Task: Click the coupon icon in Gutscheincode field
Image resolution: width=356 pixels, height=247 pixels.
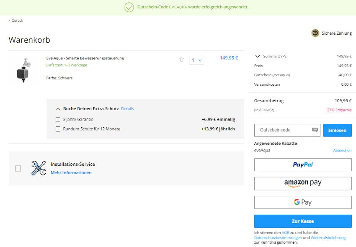Action: [315, 130]
